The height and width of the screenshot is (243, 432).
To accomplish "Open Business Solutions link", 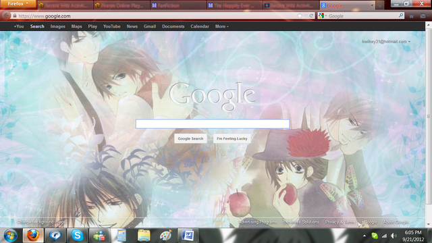I will click(x=301, y=222).
